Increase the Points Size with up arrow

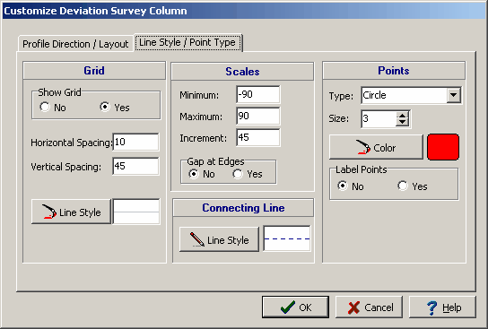403,115
